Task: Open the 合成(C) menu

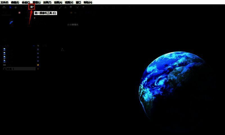Action: [x=26, y=2]
